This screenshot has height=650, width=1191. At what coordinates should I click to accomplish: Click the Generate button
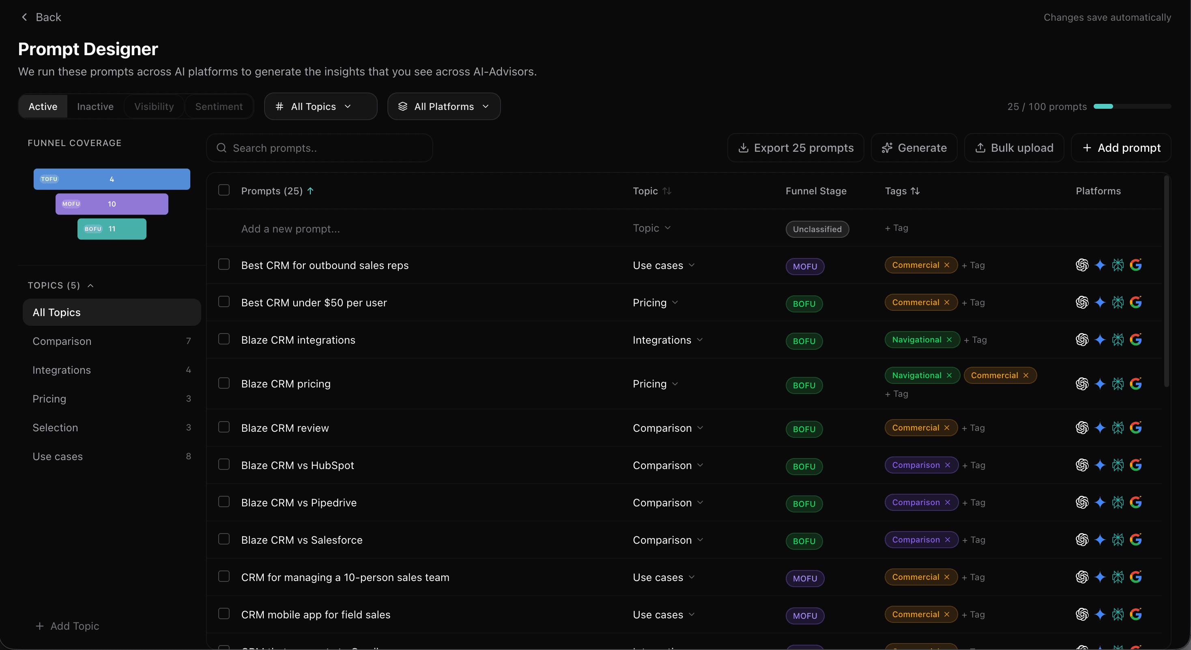(914, 148)
